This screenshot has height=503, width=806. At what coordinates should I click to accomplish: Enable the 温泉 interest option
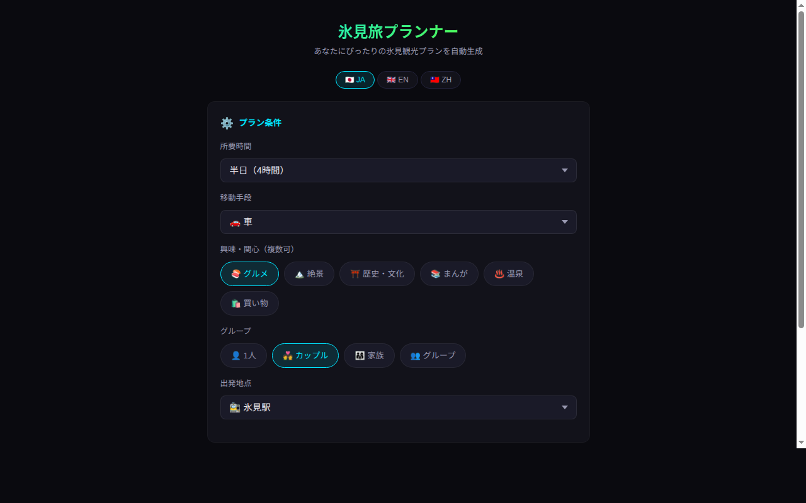tap(509, 274)
